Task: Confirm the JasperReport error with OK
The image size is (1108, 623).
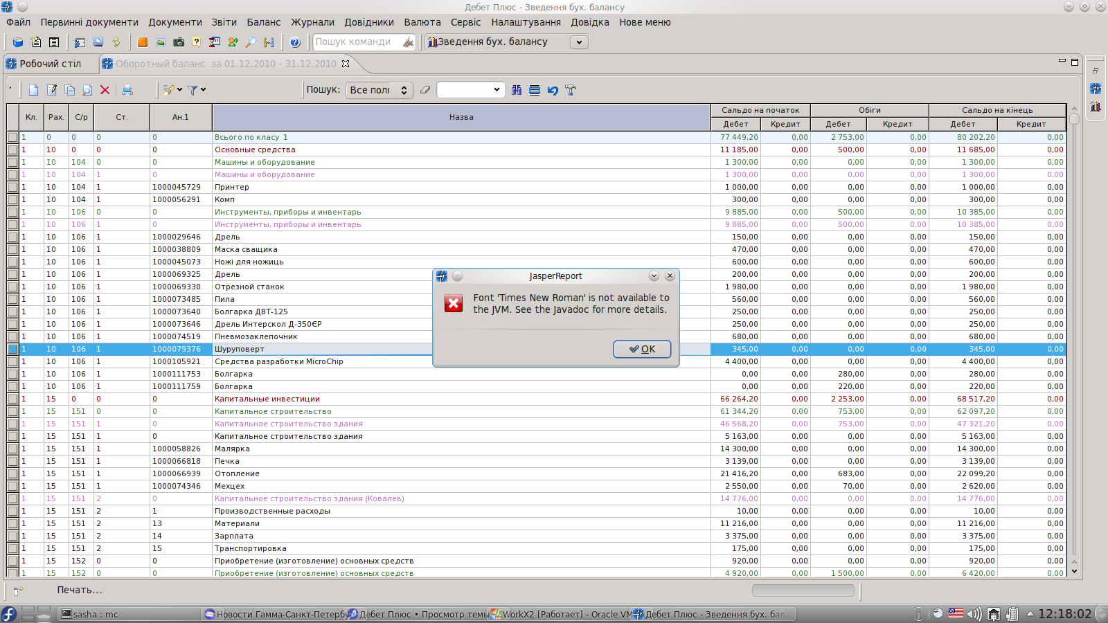Action: pyautogui.click(x=642, y=349)
